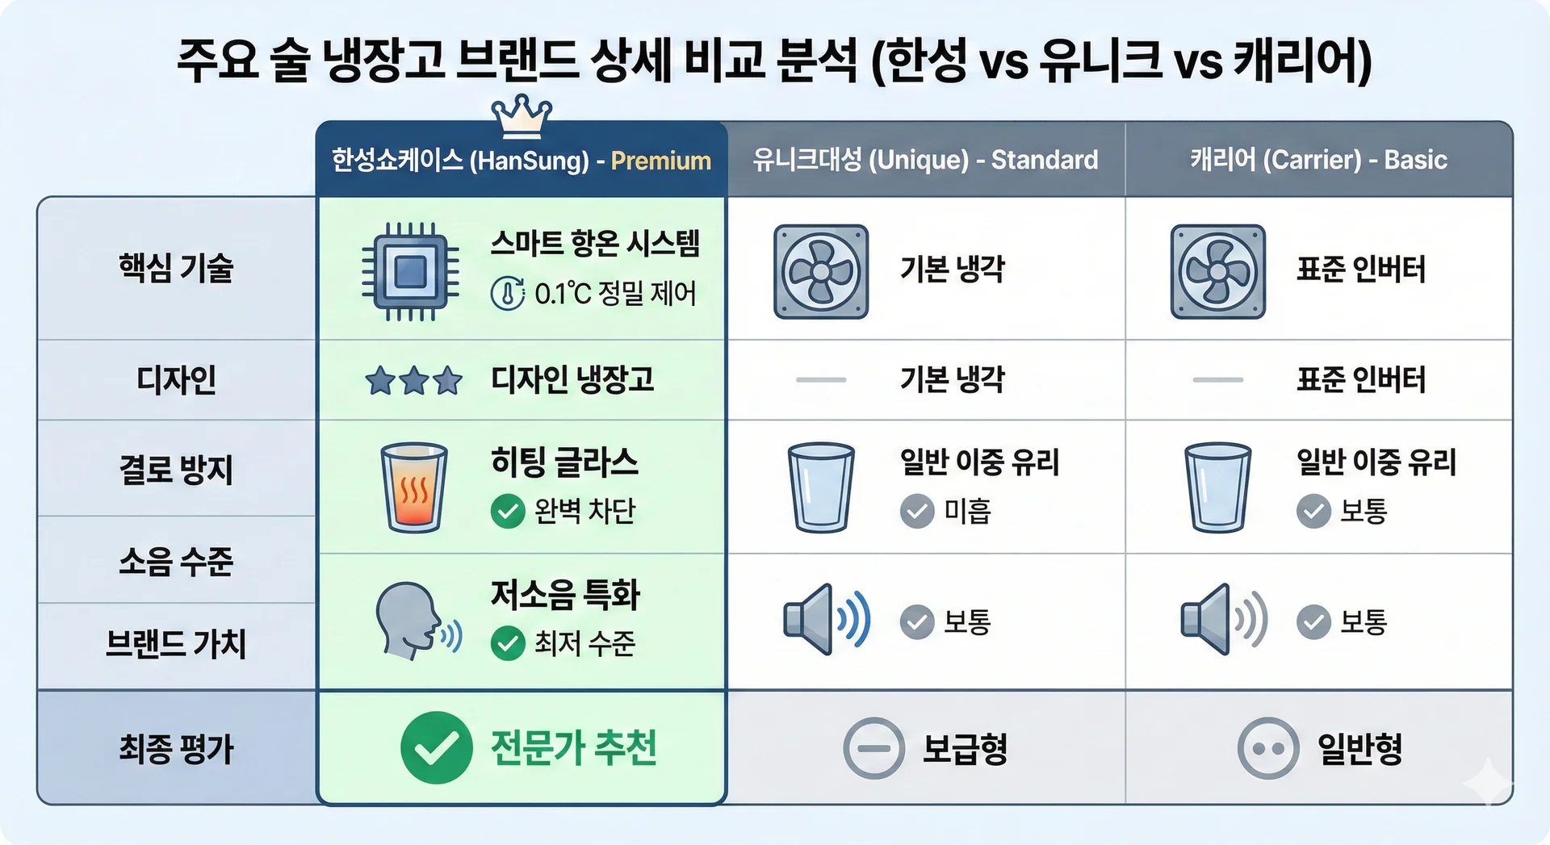Click the crown icon above HanSung column
The width and height of the screenshot is (1550, 845).
[522, 115]
